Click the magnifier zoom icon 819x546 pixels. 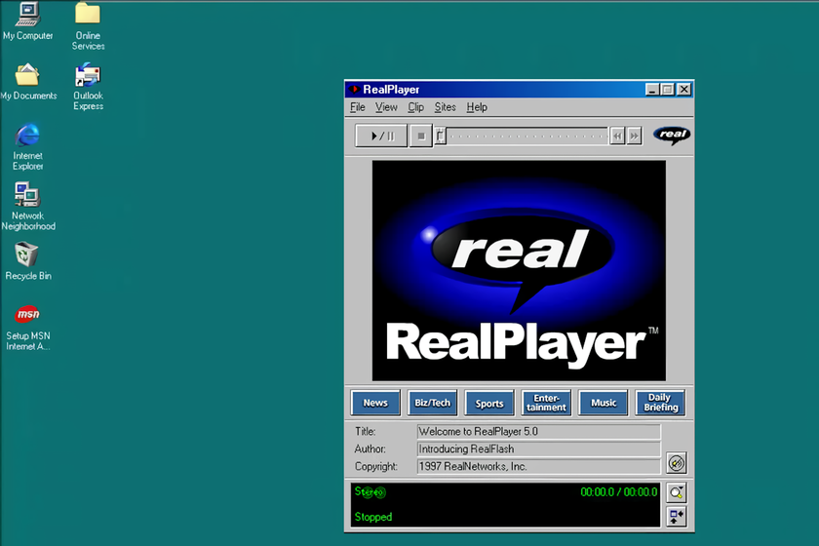(677, 493)
